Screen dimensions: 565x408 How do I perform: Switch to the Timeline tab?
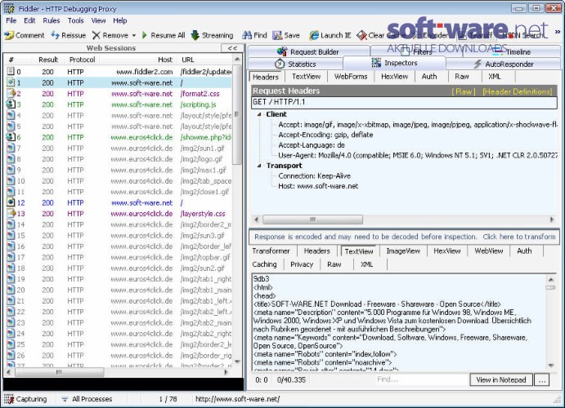512,51
